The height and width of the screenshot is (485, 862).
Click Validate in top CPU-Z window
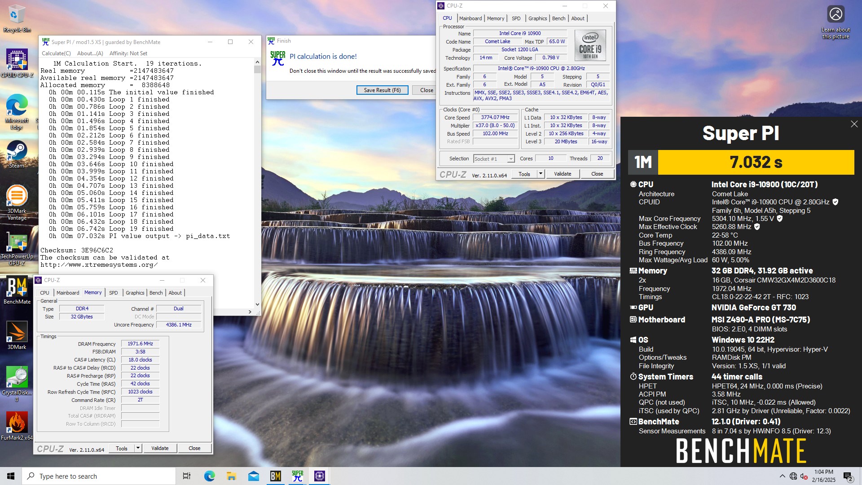pos(563,174)
